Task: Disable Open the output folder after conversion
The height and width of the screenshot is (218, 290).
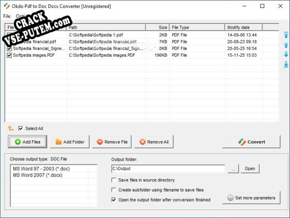Action: pos(114,200)
